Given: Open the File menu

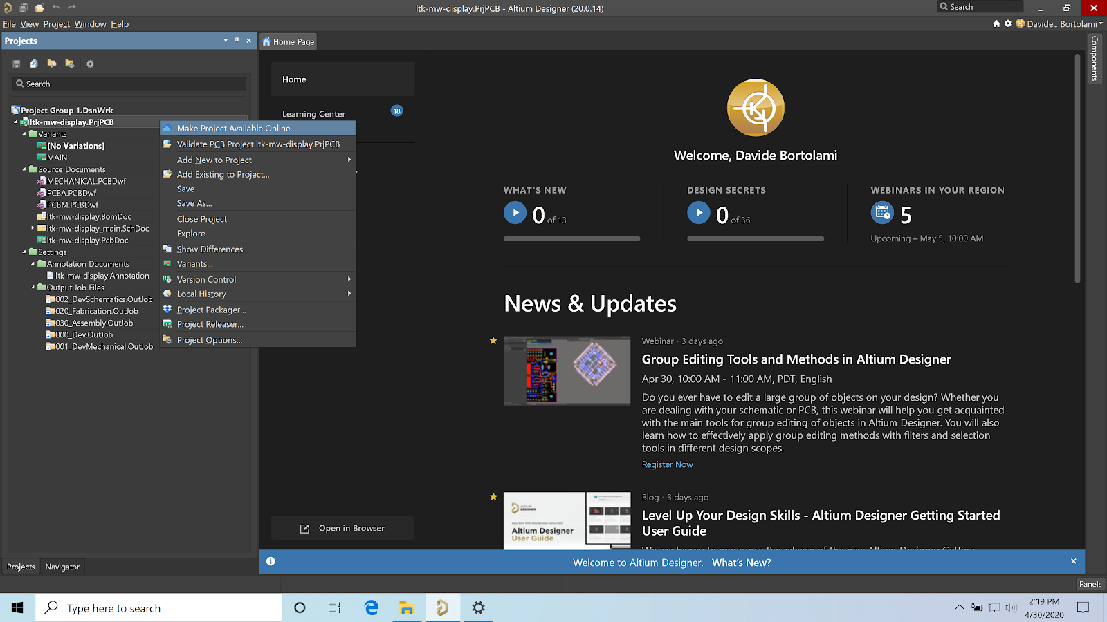Looking at the screenshot, I should pos(10,23).
